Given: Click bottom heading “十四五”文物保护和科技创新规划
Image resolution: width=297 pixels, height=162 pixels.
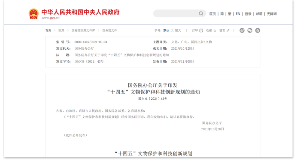Looking at the screenshot, I should [x=153, y=153].
